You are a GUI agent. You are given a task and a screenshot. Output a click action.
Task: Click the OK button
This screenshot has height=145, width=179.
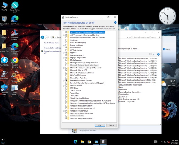pyautogui.click(x=100, y=125)
